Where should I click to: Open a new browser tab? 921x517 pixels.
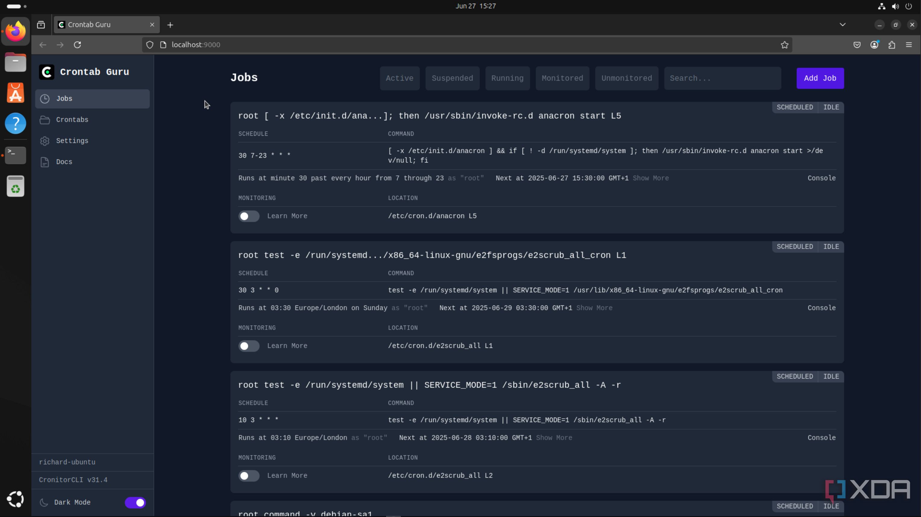click(170, 25)
